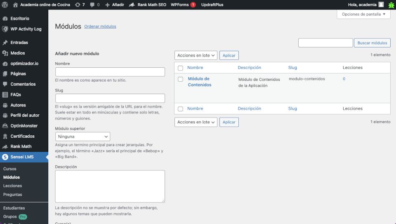Click the Perfil del autor icon

[5, 116]
